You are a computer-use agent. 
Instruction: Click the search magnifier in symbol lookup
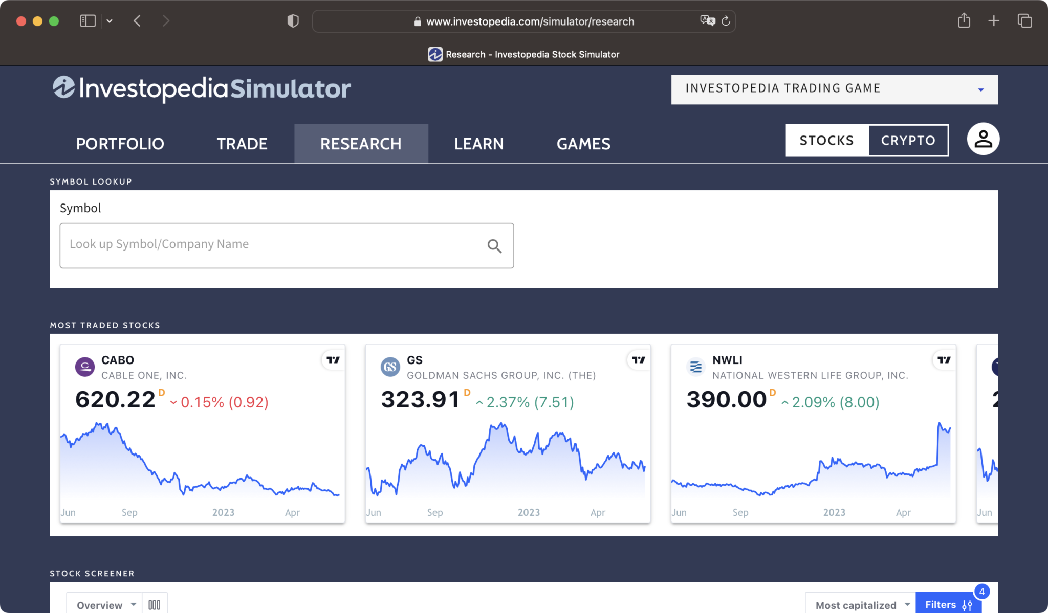494,245
